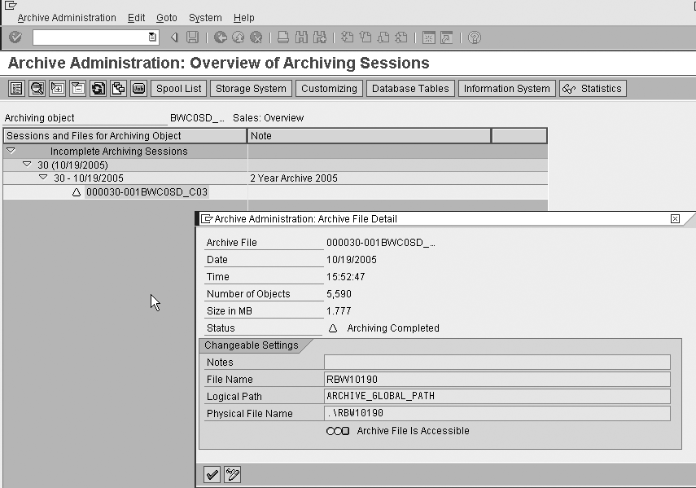The height and width of the screenshot is (488, 696).
Task: Click the Collapse subtree icon in application toolbar
Action: [77, 88]
